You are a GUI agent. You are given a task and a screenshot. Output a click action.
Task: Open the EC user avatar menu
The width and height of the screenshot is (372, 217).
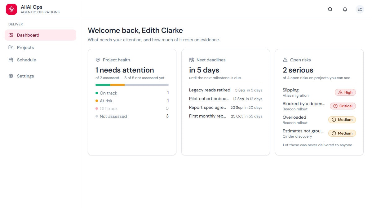pyautogui.click(x=360, y=9)
